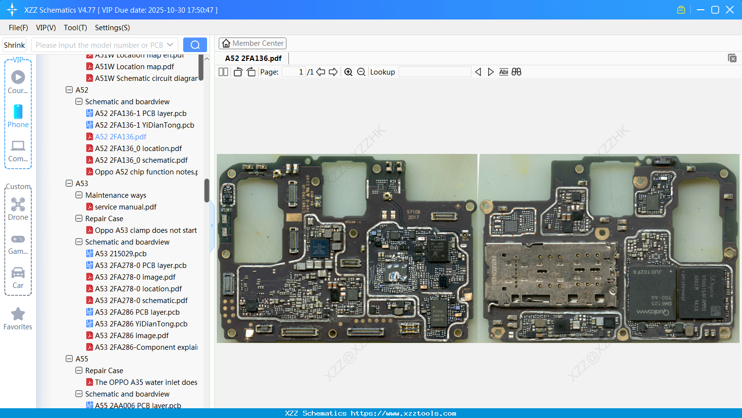The image size is (742, 418).
Task: Collapse Repair Case under A53
Action: 79,219
